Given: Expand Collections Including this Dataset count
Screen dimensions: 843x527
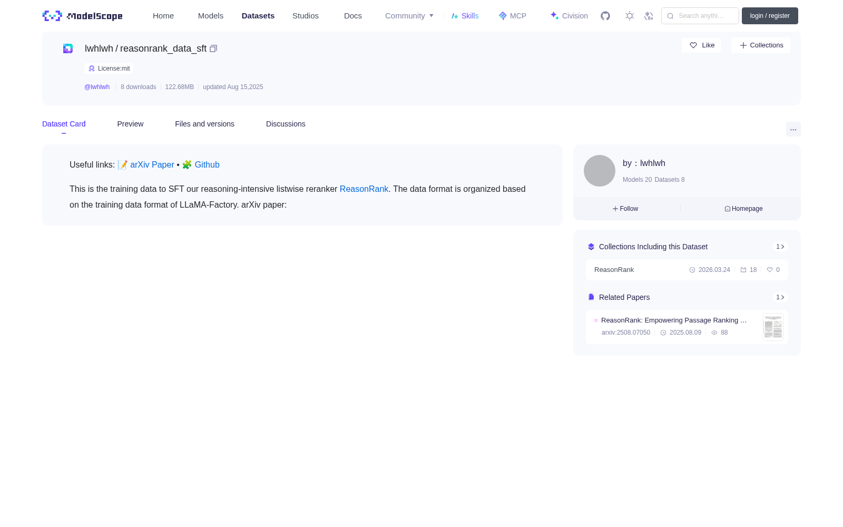Looking at the screenshot, I should tap(780, 247).
